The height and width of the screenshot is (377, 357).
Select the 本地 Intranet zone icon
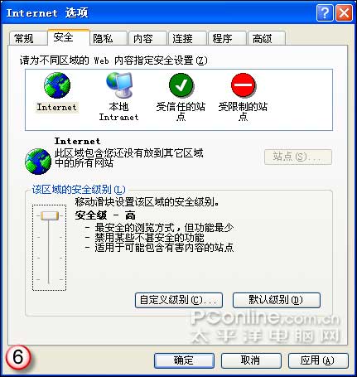pos(119,85)
